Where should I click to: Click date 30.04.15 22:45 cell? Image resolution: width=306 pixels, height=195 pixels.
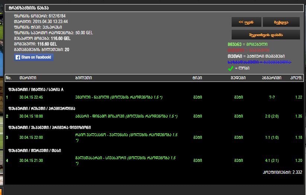(x=31, y=97)
